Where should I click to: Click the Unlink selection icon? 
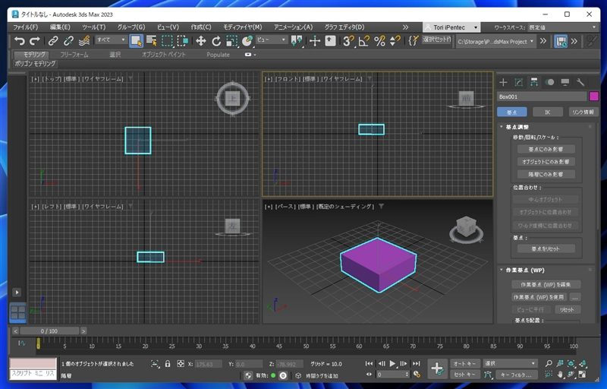[x=68, y=41]
